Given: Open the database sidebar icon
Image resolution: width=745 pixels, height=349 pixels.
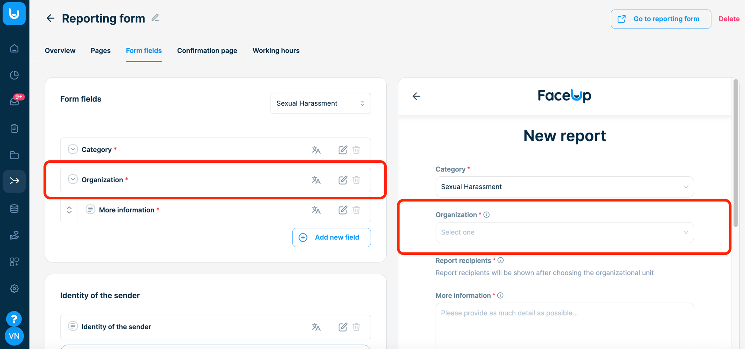Looking at the screenshot, I should click(x=14, y=209).
